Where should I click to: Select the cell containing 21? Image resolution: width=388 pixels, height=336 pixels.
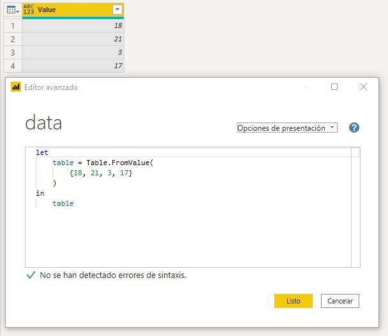click(73, 39)
